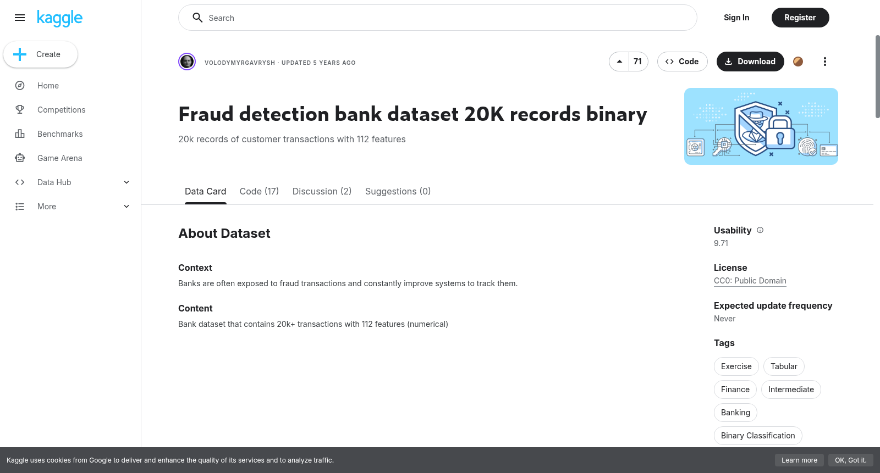Expand the Data Hub sidebar section
Screen dimensions: 880x473
[x=127, y=182]
